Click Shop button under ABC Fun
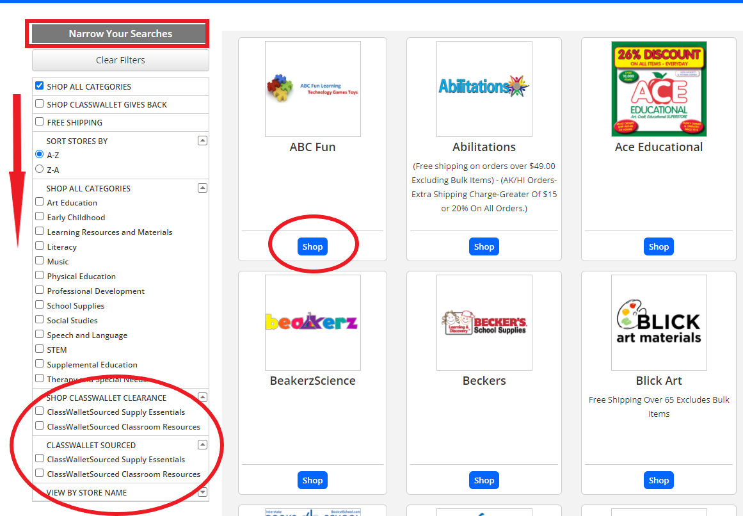This screenshot has width=743, height=516. click(x=313, y=246)
